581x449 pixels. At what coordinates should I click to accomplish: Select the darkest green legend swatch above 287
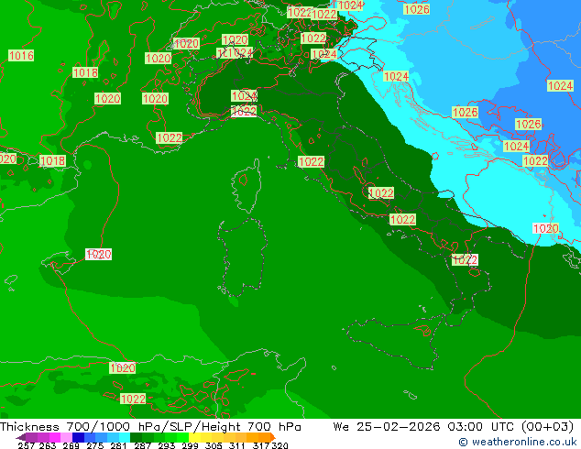tap(137, 437)
